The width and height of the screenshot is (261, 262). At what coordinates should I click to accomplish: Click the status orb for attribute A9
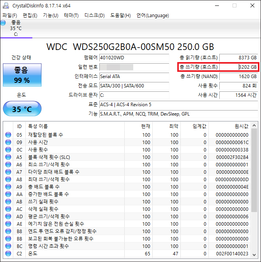tap(8, 187)
